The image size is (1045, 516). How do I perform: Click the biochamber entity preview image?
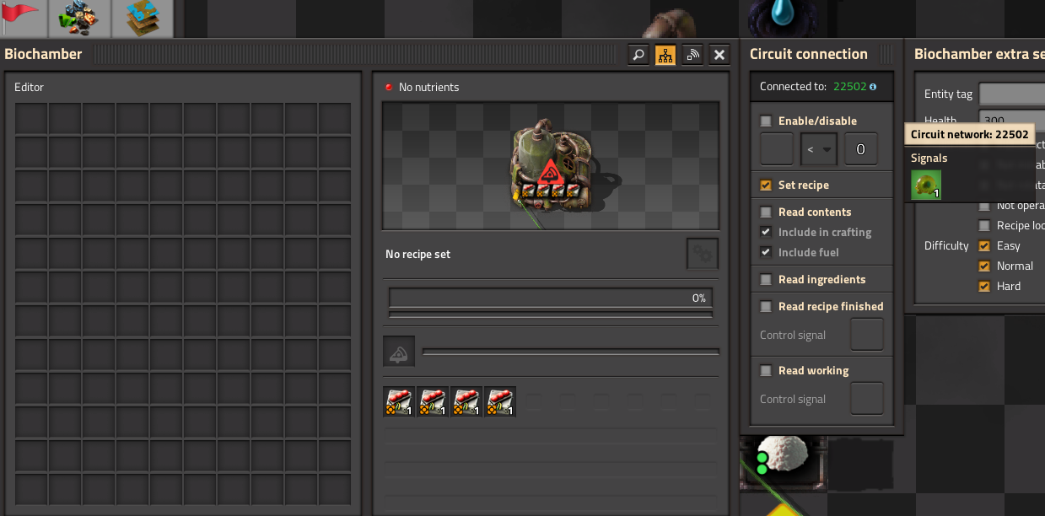[551, 166]
